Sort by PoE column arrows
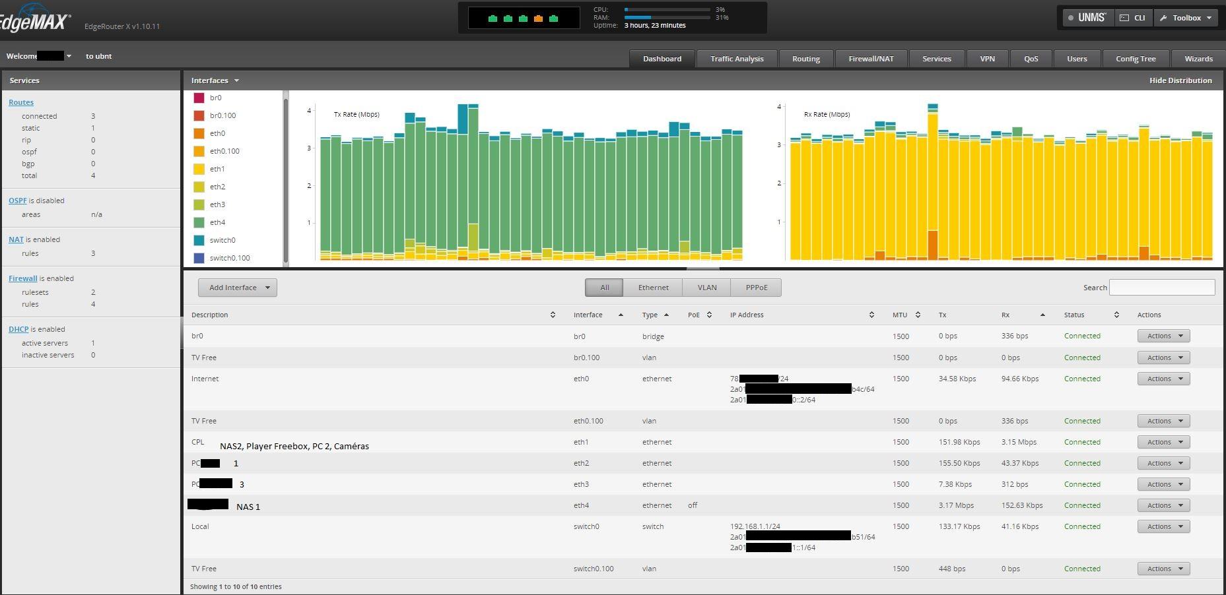1226x595 pixels. (709, 315)
